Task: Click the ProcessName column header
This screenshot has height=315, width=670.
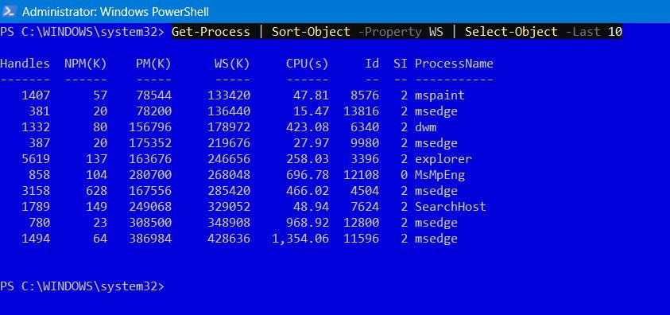Action: [x=454, y=64]
